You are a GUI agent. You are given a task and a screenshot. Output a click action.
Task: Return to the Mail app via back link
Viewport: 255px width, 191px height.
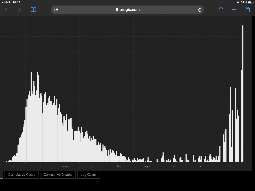(x=6, y=2)
